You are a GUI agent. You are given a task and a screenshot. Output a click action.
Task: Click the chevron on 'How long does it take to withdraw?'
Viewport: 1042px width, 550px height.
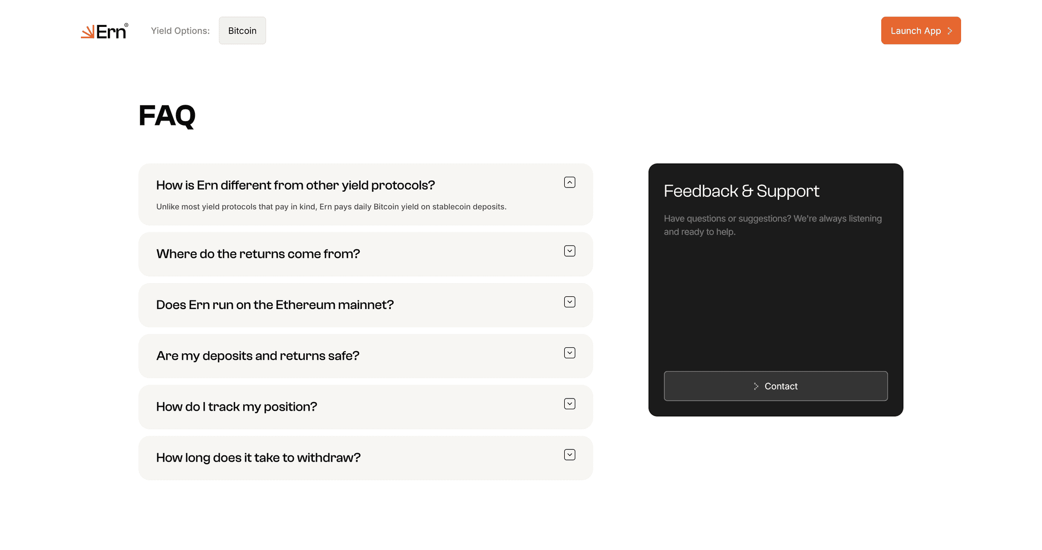570,454
